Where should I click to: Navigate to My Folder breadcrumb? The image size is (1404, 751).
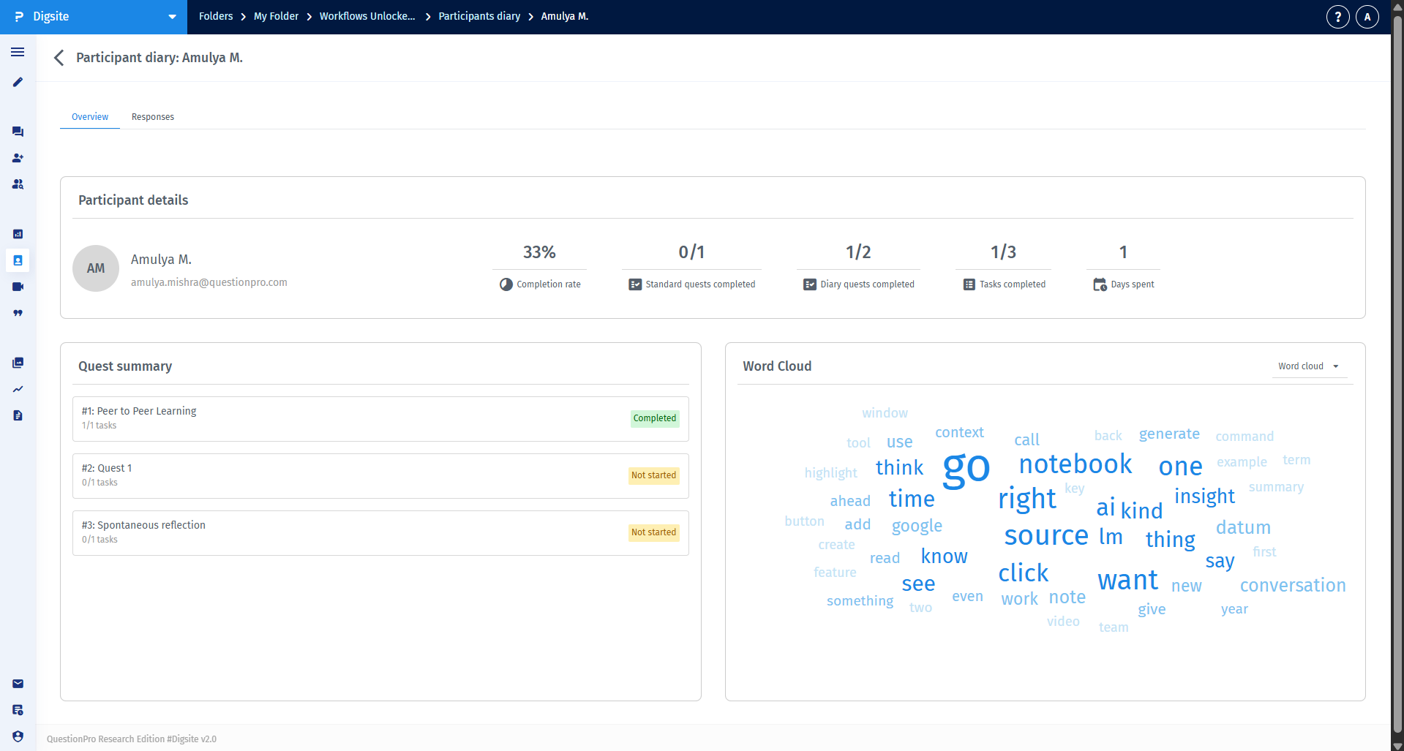(276, 16)
